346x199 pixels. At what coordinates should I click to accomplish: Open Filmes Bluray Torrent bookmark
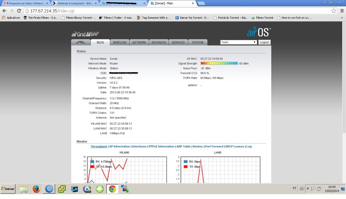coord(79,18)
